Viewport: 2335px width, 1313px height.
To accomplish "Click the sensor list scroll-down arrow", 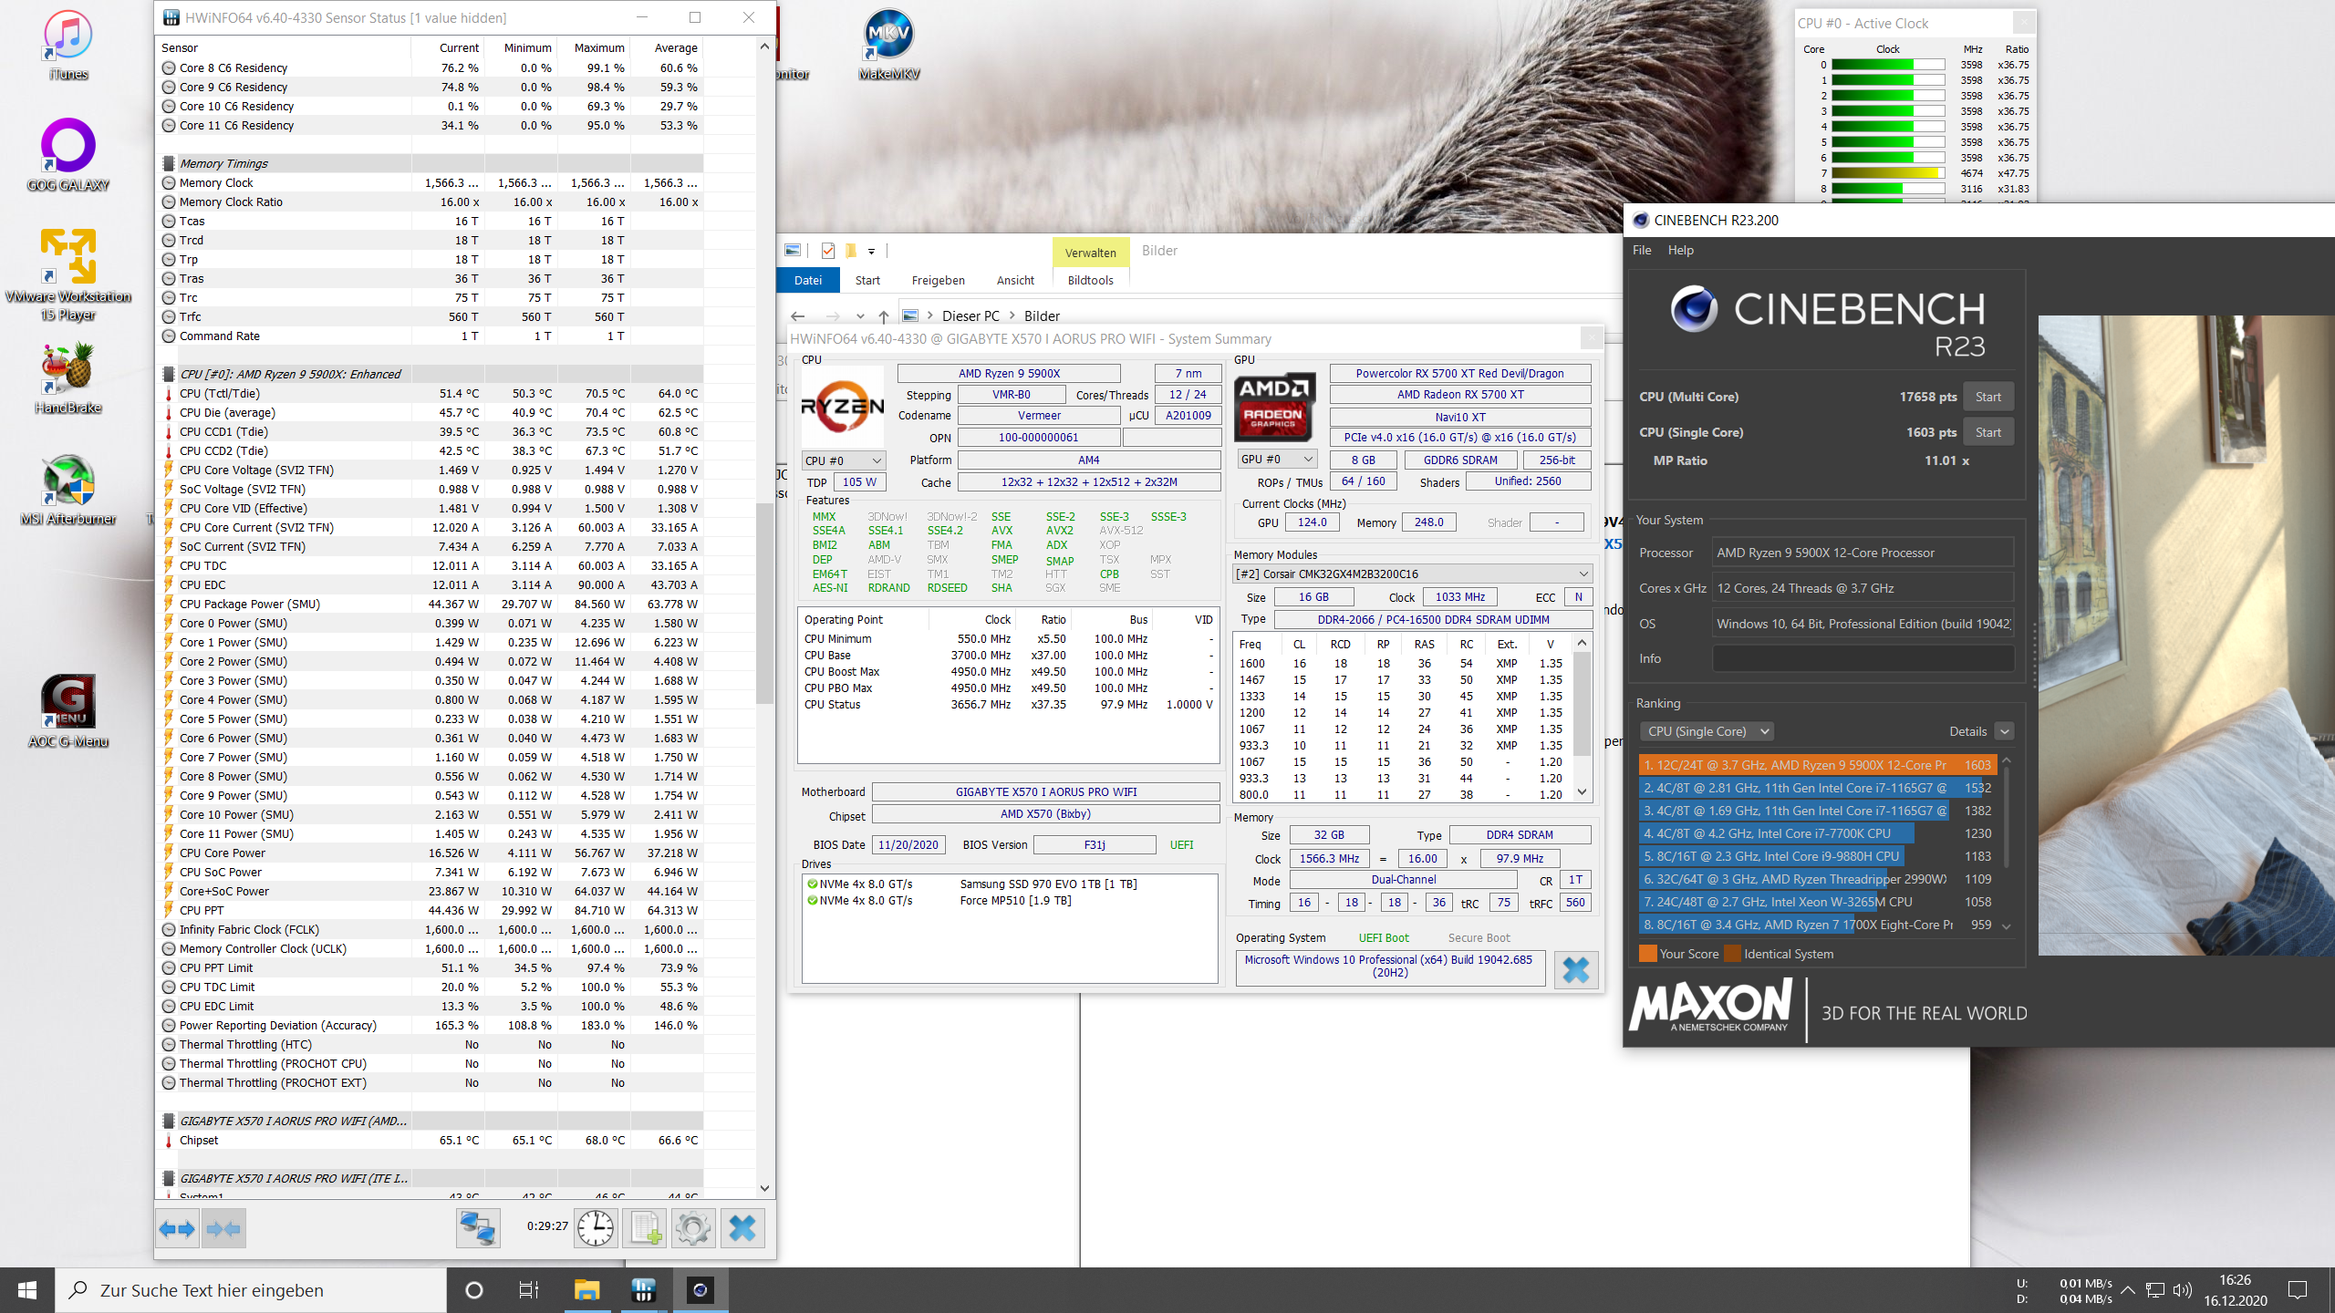I will 764,1188.
